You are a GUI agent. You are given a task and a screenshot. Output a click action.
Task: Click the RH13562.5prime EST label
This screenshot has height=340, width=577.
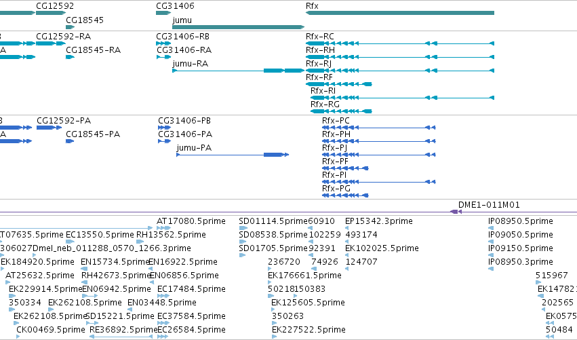point(171,235)
